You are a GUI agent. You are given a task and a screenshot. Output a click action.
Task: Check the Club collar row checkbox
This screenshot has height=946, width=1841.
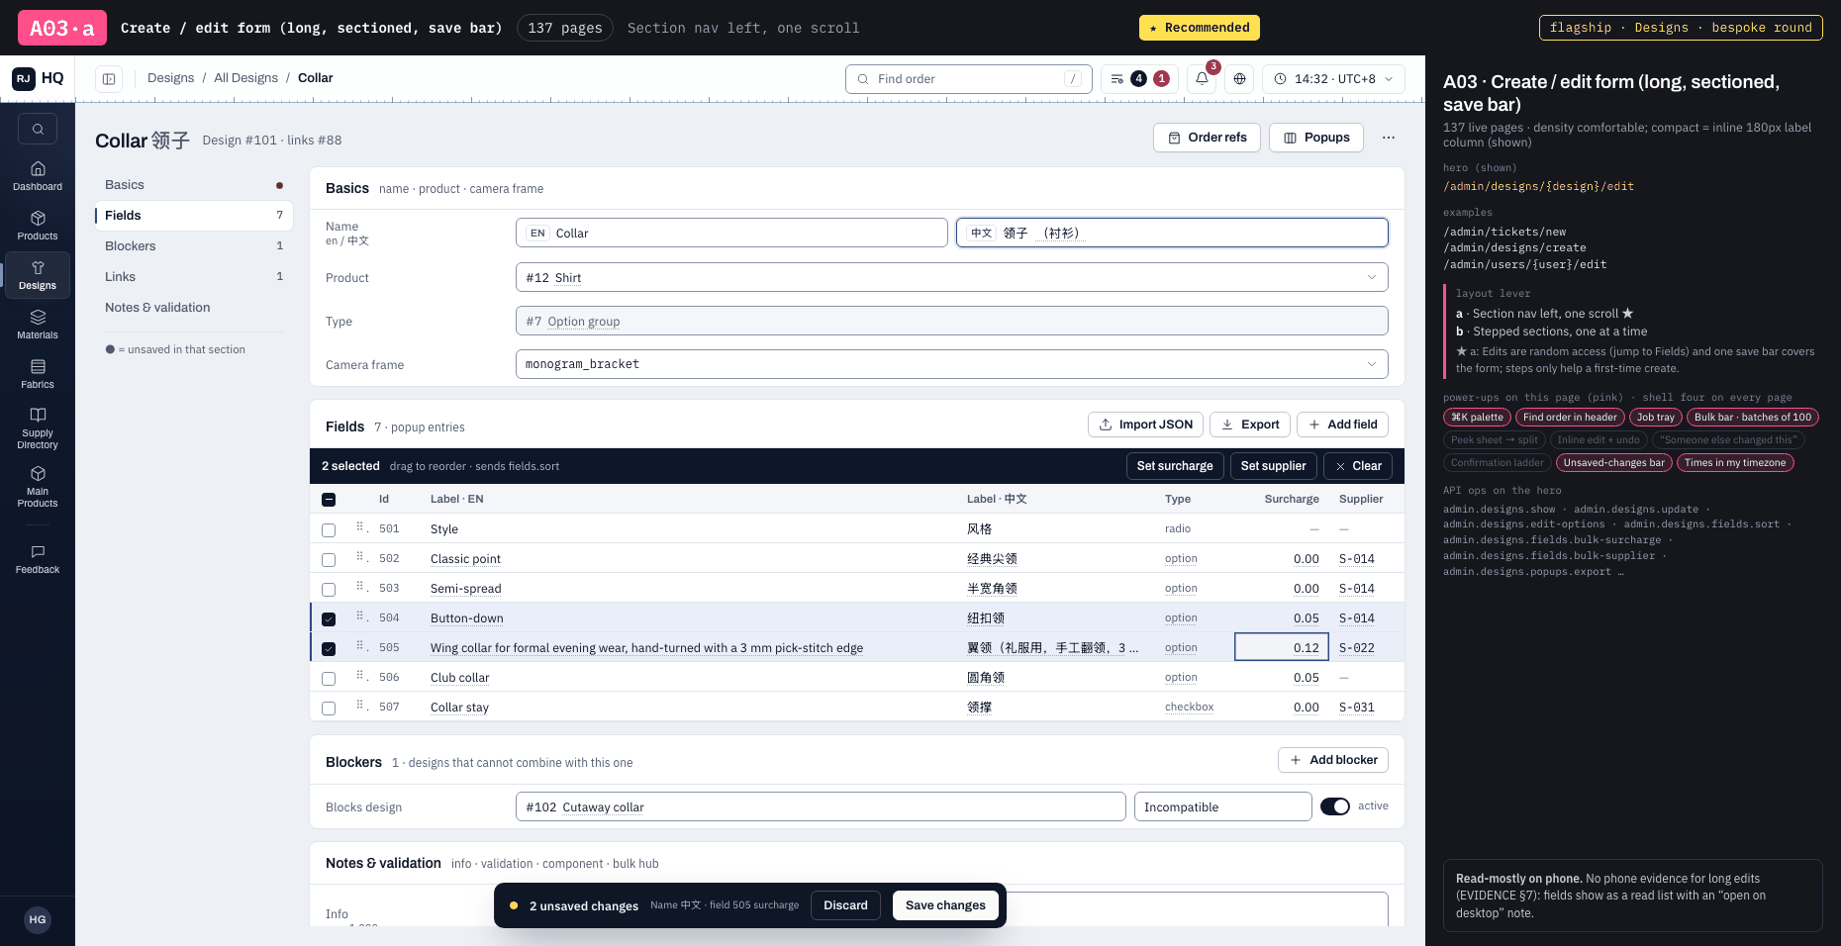[329, 678]
